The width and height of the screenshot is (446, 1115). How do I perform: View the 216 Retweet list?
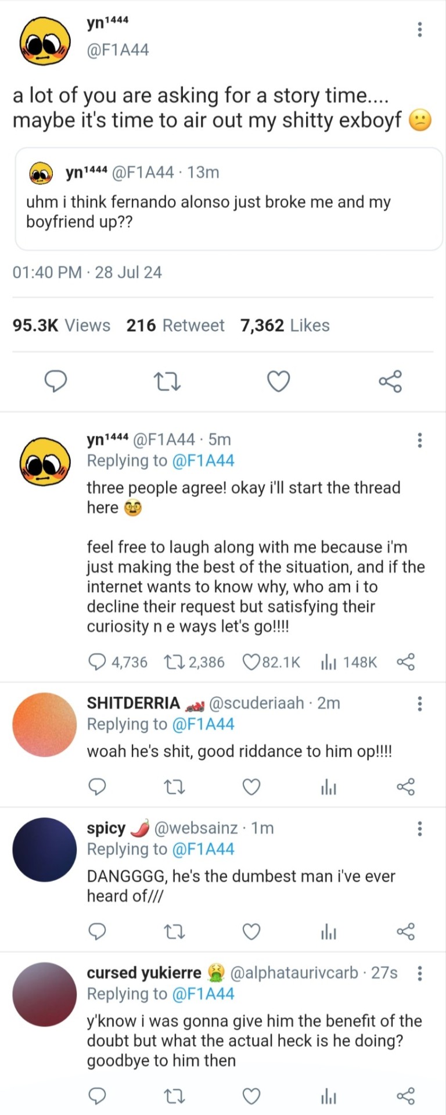175,325
